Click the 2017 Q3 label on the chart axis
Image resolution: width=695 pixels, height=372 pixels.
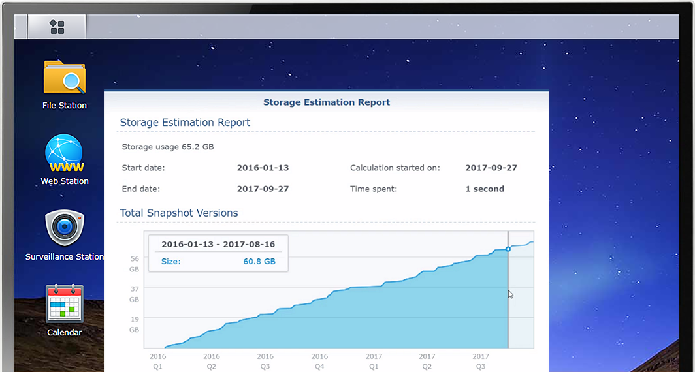481,361
